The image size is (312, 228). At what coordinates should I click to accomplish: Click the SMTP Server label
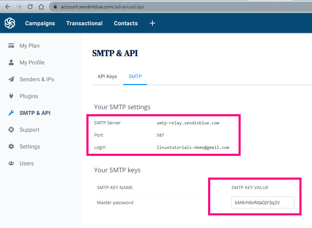[107, 123]
